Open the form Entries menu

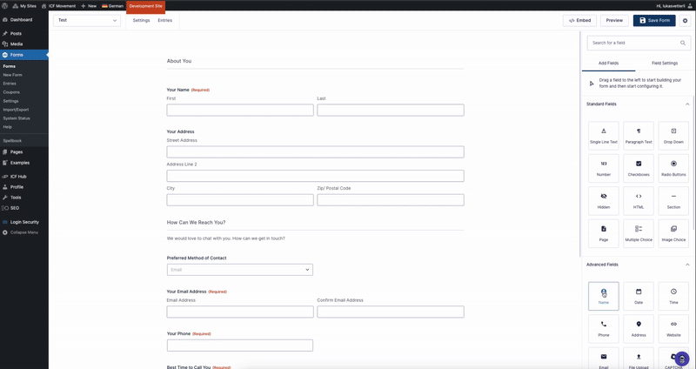pyautogui.click(x=164, y=20)
